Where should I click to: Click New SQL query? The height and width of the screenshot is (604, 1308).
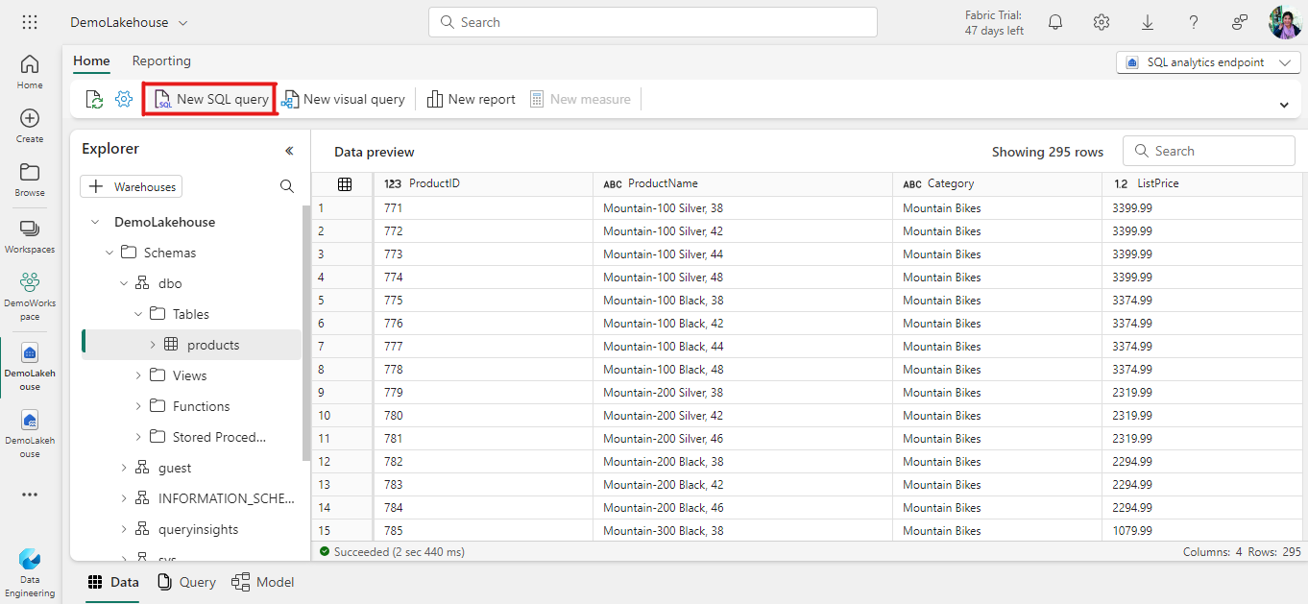(x=211, y=99)
